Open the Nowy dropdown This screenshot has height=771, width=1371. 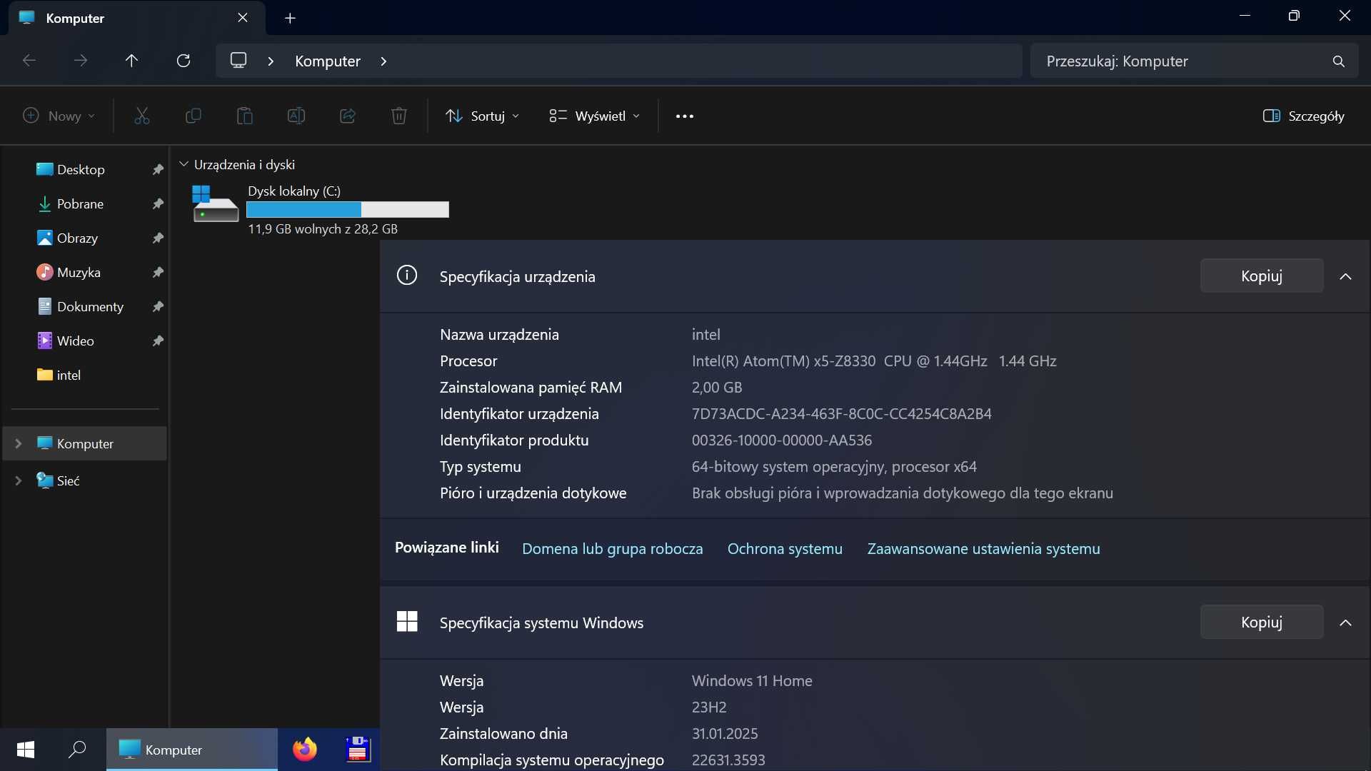coord(59,116)
